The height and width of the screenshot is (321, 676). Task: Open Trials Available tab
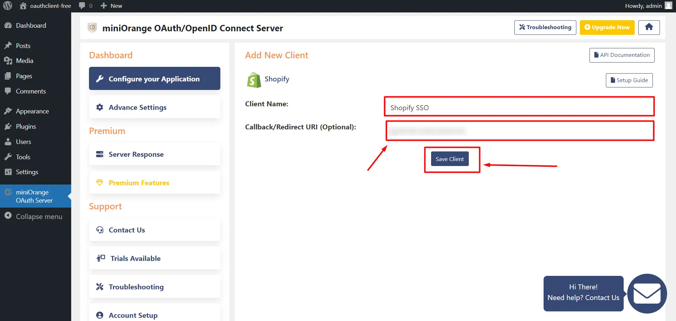(154, 258)
